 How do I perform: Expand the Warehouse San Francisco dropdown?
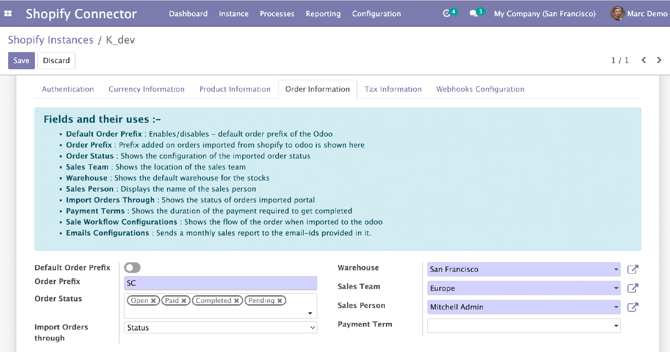[616, 269]
